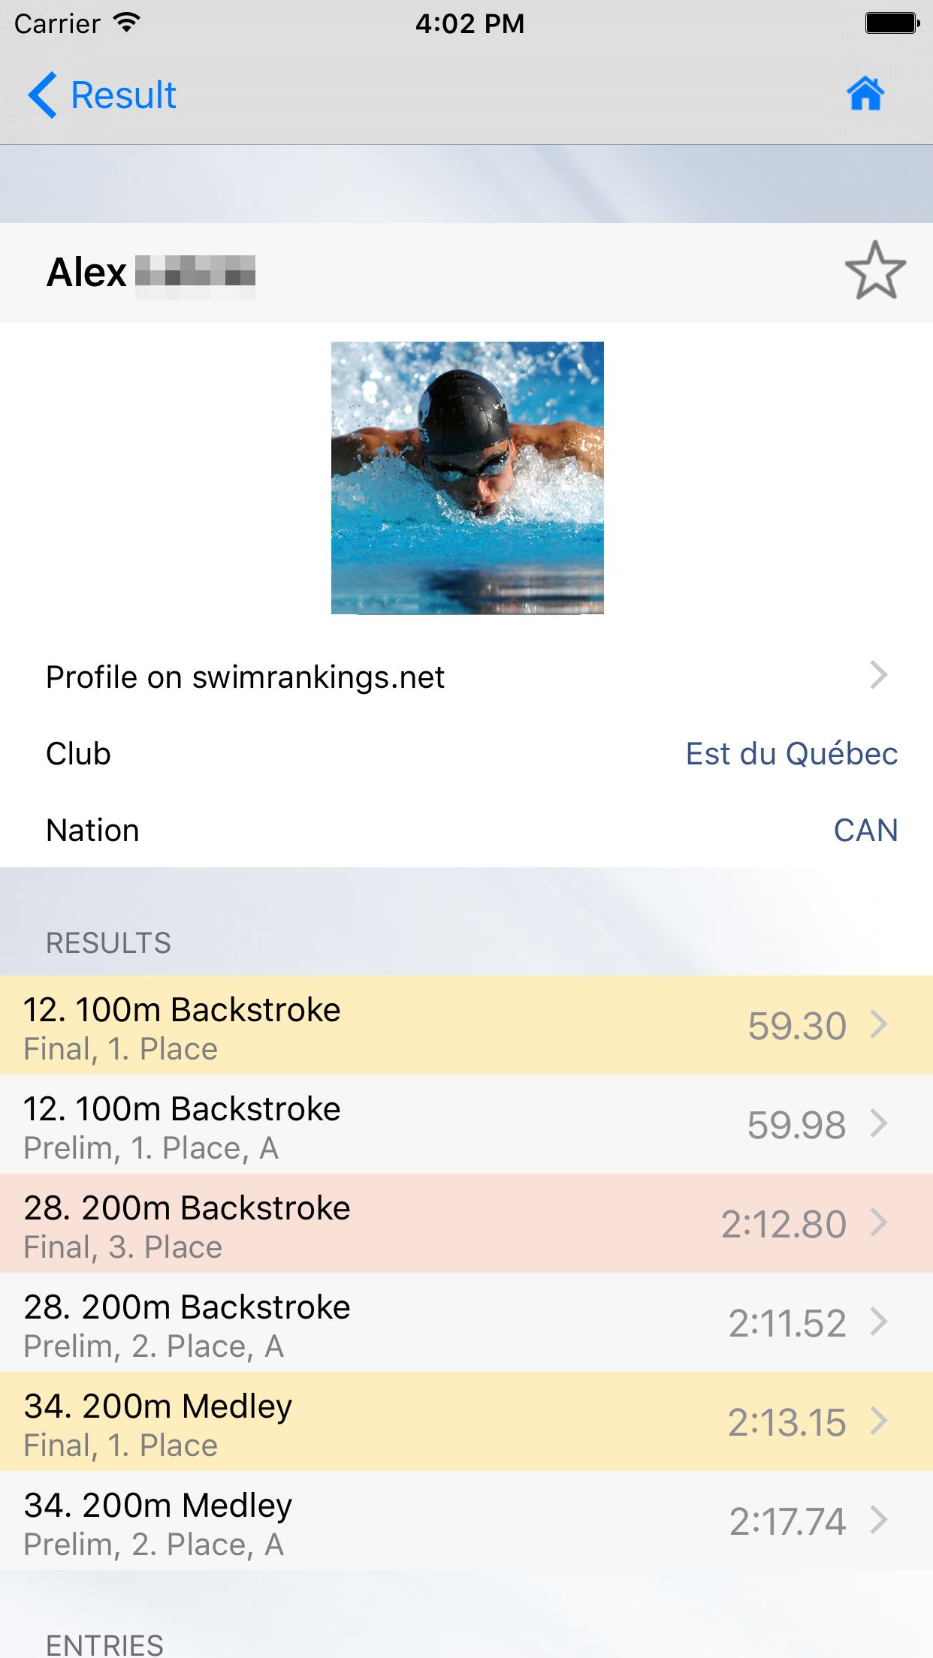This screenshot has width=933, height=1658.
Task: Open 200m Backstroke Prelim result
Action: point(187,1323)
